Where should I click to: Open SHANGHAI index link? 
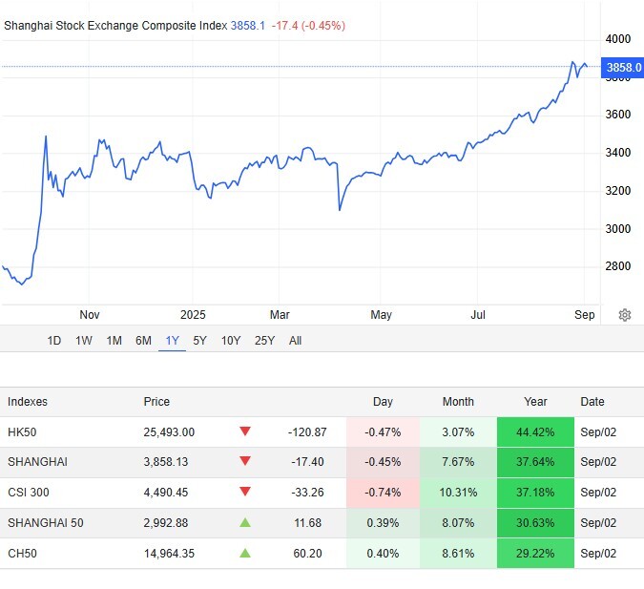[37, 462]
